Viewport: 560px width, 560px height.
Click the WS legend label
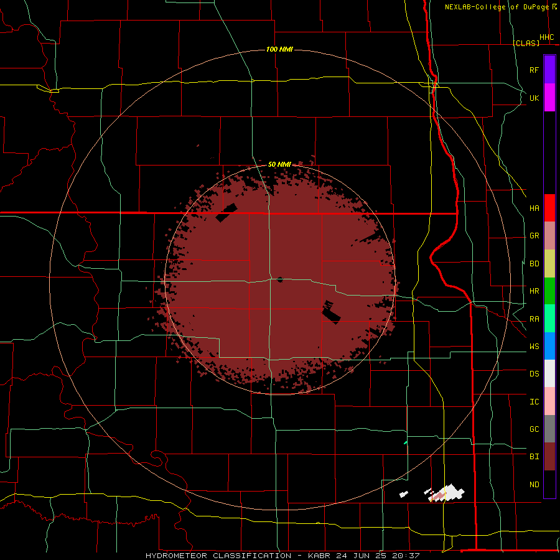[534, 347]
